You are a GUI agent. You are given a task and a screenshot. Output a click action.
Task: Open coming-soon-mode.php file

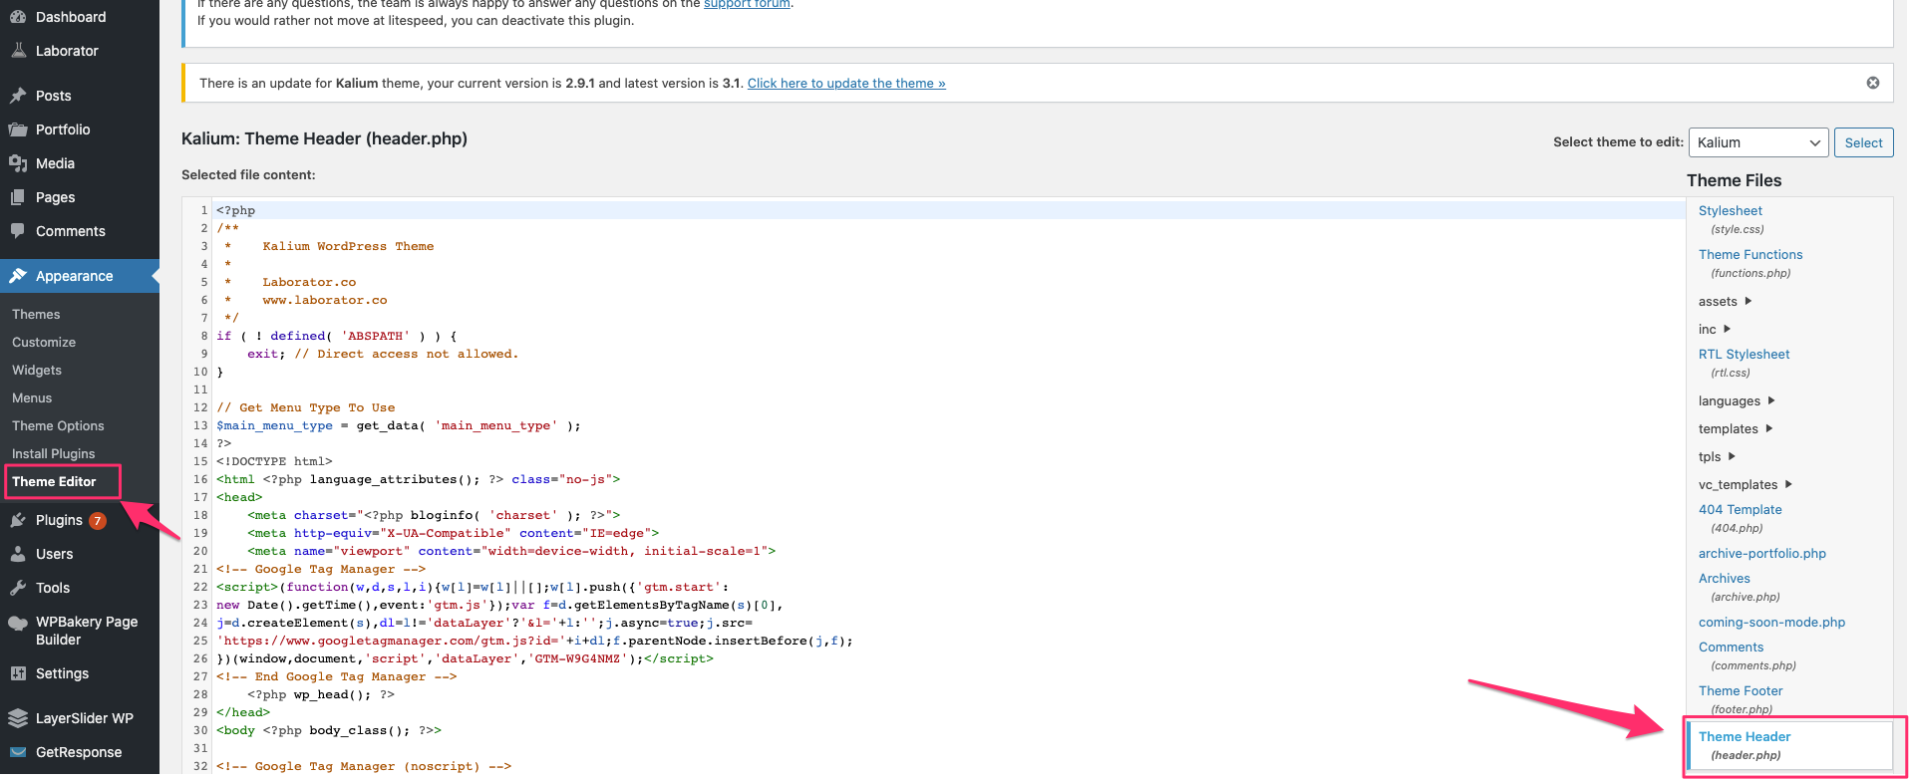point(1771,622)
